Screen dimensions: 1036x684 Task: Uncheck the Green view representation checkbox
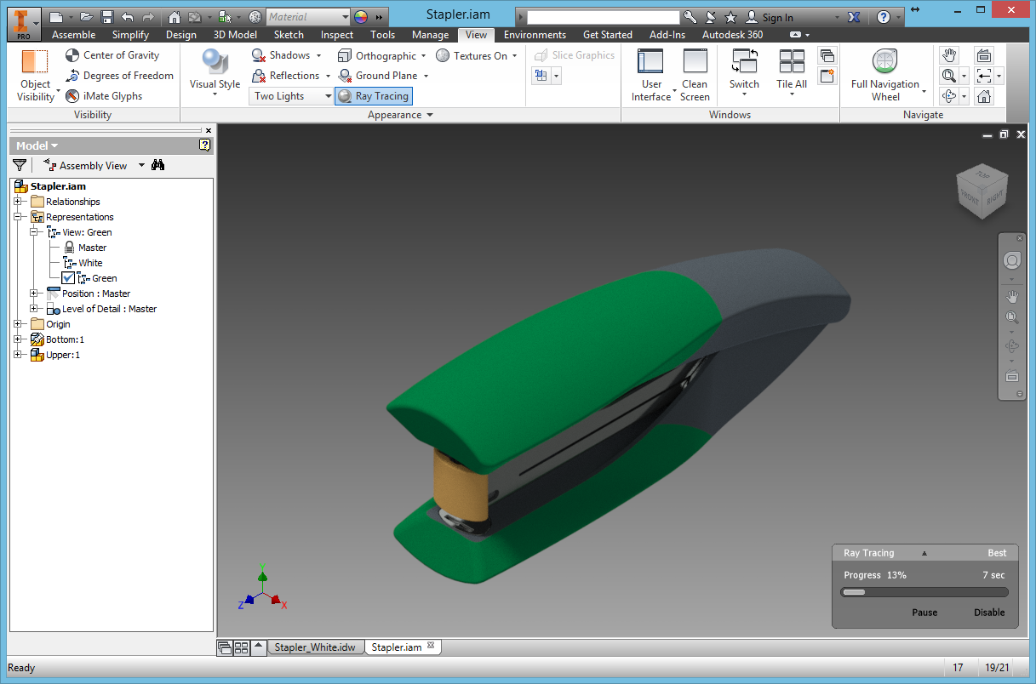pyautogui.click(x=69, y=278)
